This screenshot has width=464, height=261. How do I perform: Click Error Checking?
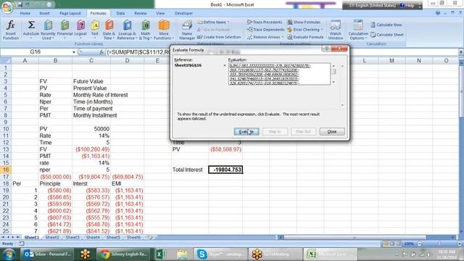(303, 30)
